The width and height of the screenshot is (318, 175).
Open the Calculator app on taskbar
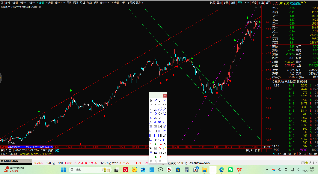click(187, 170)
